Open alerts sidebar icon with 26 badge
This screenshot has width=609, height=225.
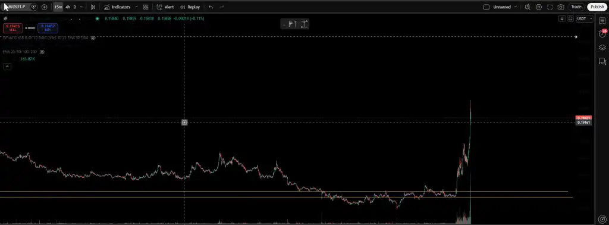(x=602, y=34)
